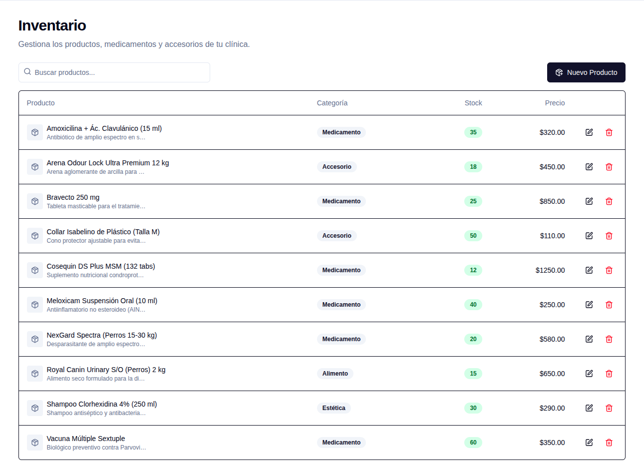Select the Producto column header
This screenshot has width=644, height=471.
41,103
